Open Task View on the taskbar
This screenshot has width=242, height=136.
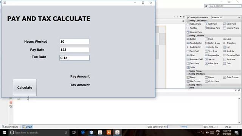point(74,133)
